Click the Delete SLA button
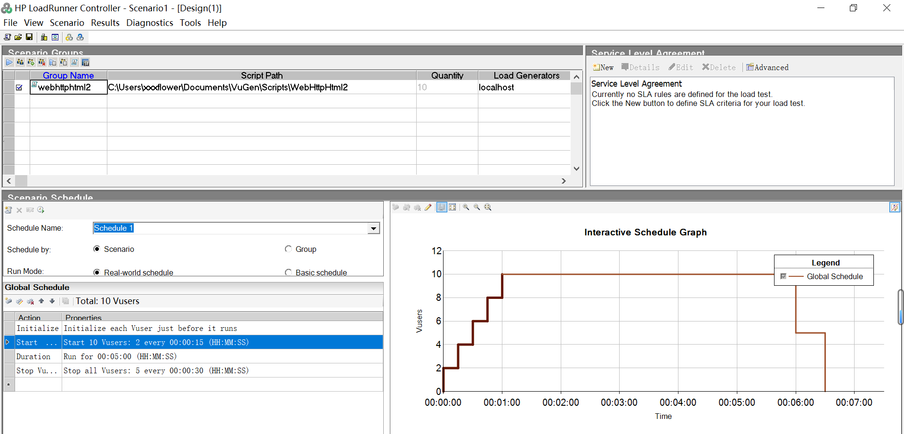 coord(718,67)
